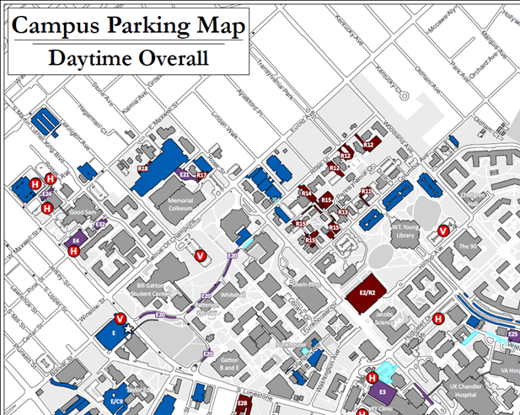Click the Aylesford Pl street label
This screenshot has width=520, height=415.
tap(250, 102)
